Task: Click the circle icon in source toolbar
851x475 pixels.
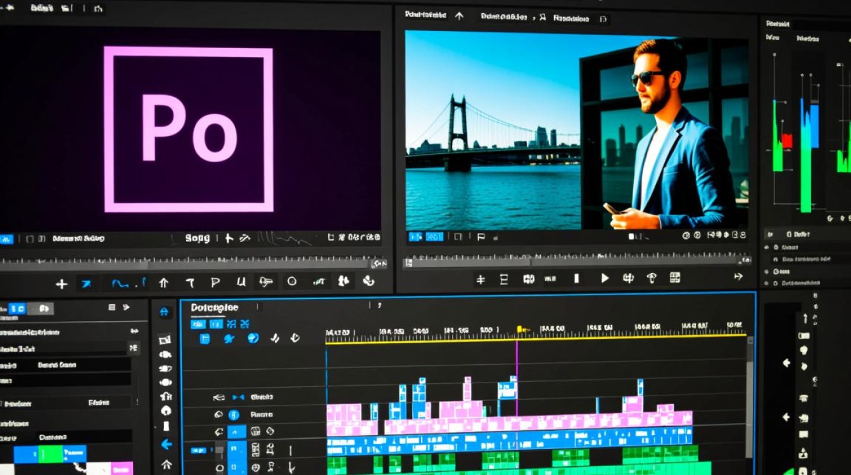Action: [292, 281]
